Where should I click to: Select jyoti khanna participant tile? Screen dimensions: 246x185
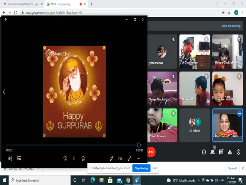[x=162, y=51]
